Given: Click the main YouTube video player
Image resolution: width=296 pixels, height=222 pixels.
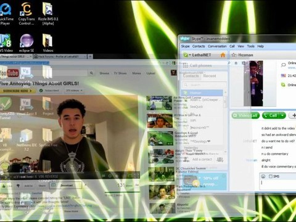Looking at the screenshot, I should click(x=70, y=134).
